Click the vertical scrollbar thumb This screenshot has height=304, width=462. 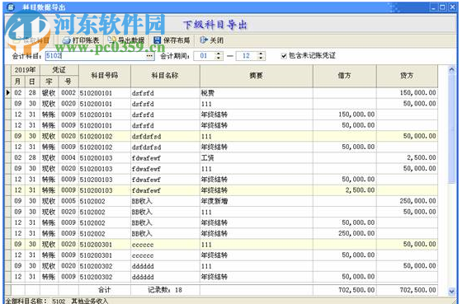[451, 129]
